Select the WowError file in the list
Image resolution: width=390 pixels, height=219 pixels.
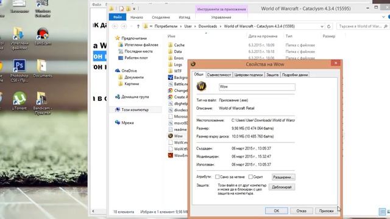177,156
